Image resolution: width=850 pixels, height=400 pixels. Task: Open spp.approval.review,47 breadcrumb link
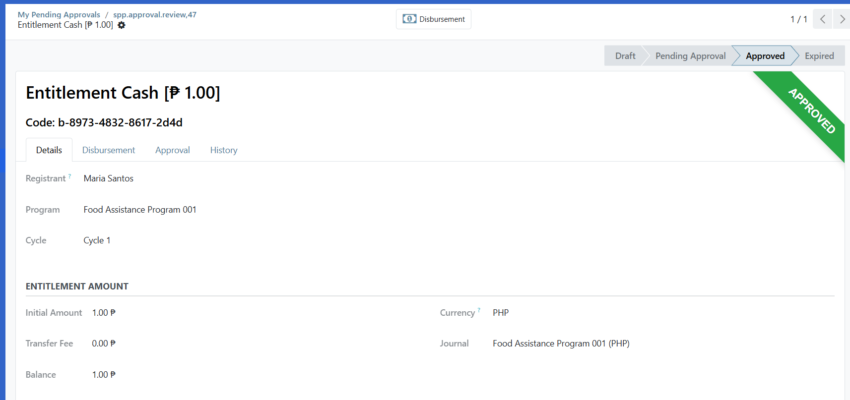[x=155, y=15]
